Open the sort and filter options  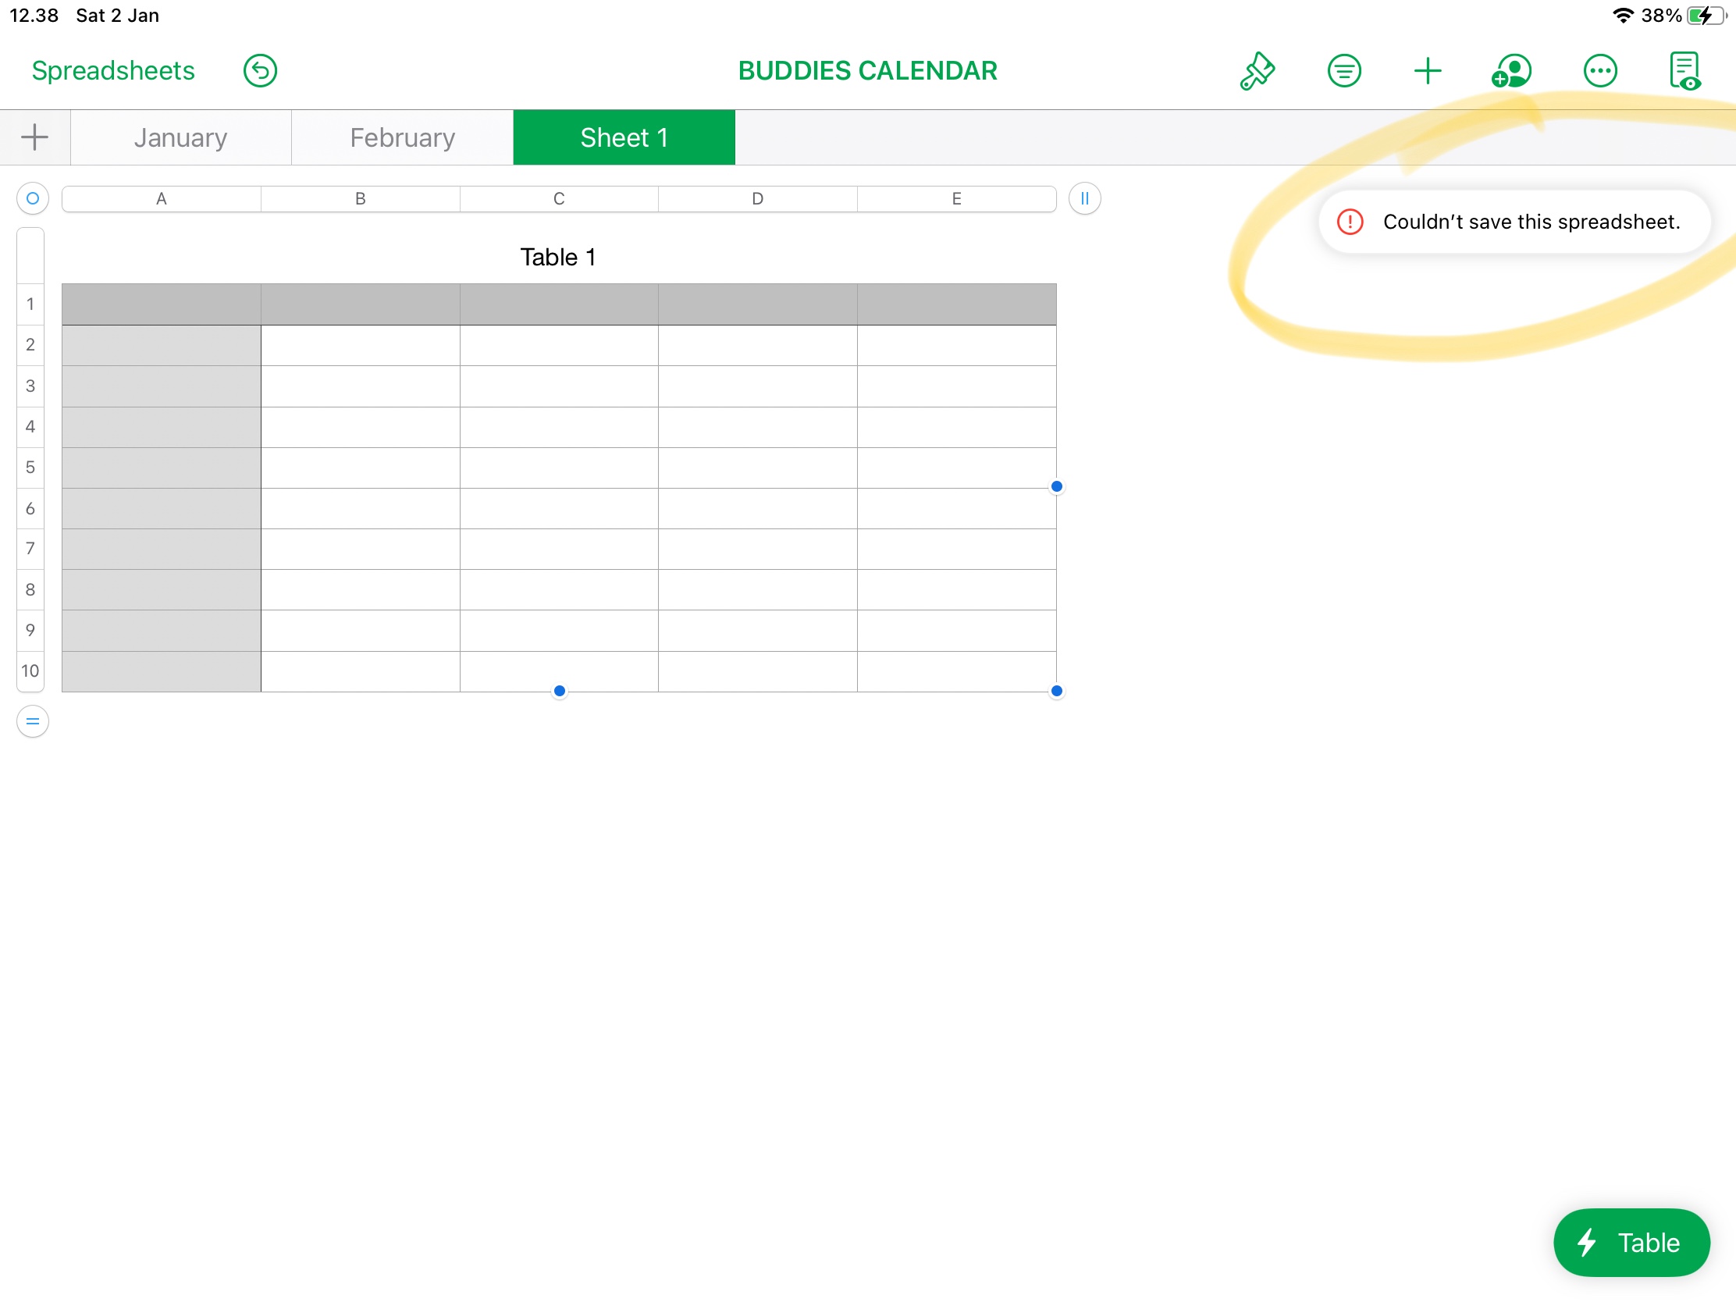(1343, 70)
